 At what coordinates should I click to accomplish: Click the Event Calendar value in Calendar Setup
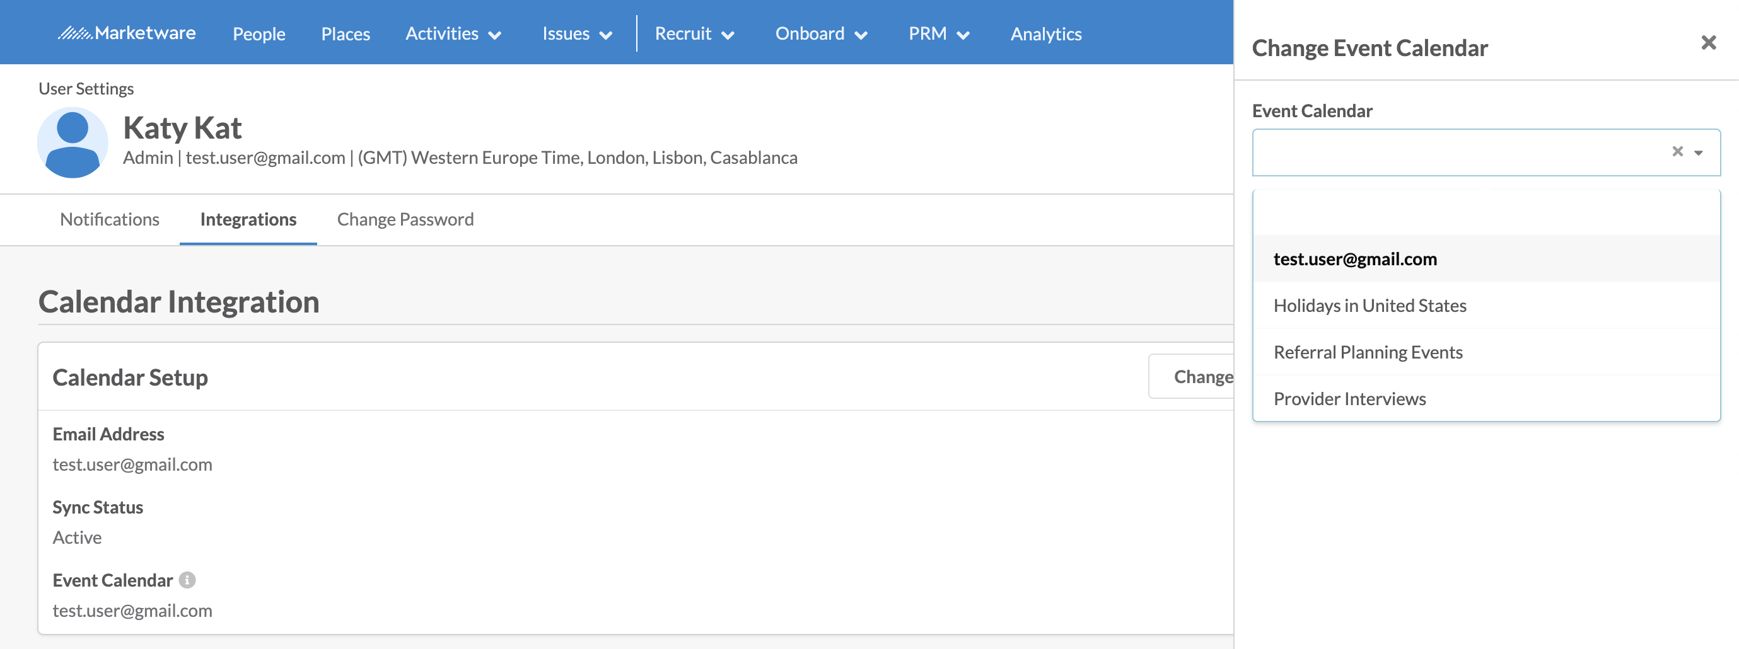tap(132, 610)
